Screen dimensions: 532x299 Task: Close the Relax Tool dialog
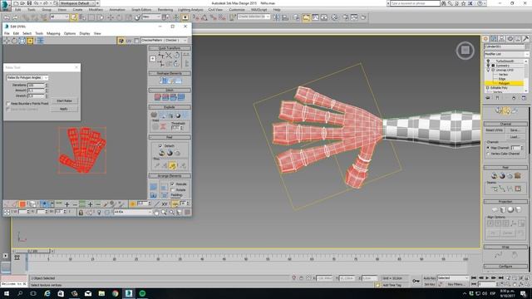point(76,67)
